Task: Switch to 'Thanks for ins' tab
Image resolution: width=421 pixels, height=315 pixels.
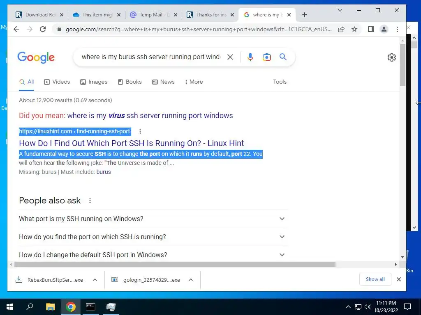Action: (211, 15)
